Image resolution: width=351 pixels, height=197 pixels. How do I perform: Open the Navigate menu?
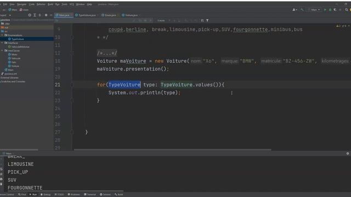[x=22, y=4]
